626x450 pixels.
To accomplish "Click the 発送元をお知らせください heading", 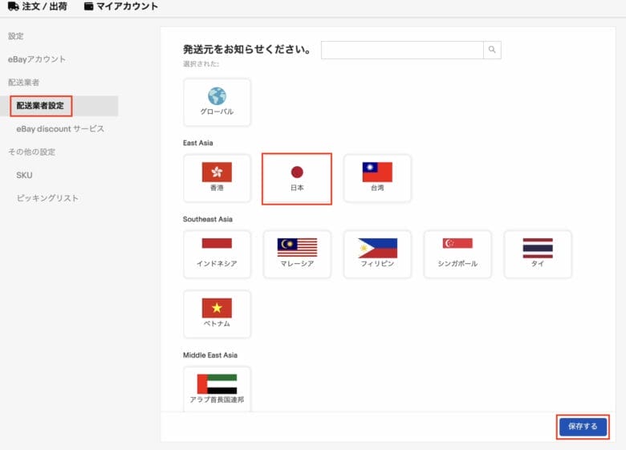I will click(246, 50).
